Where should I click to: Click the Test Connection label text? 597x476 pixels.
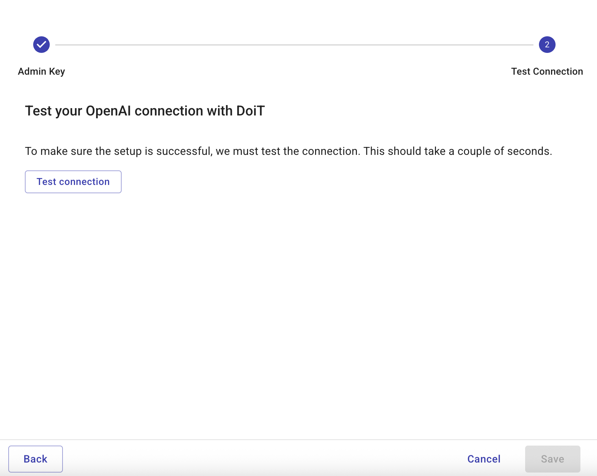point(547,71)
